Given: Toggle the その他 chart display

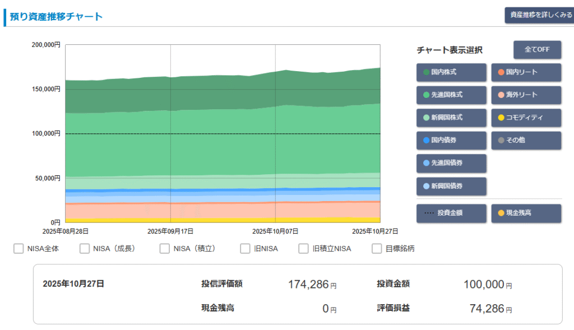Looking at the screenshot, I should [x=526, y=141].
